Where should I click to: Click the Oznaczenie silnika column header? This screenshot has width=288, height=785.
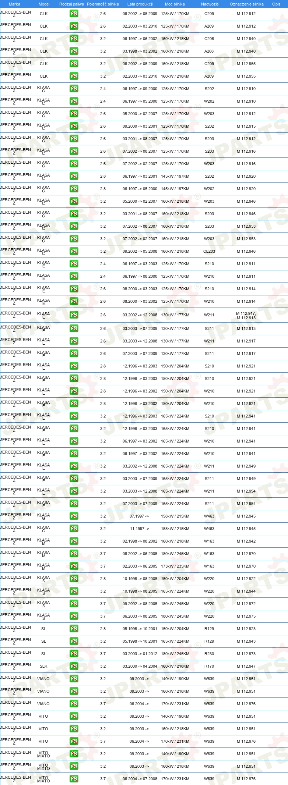[x=246, y=4]
